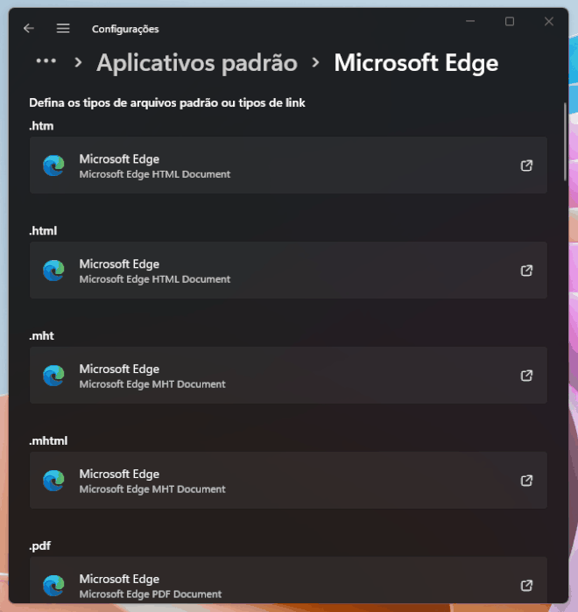The width and height of the screenshot is (578, 612).
Task: Maximize the Configurações window
Action: [510, 22]
